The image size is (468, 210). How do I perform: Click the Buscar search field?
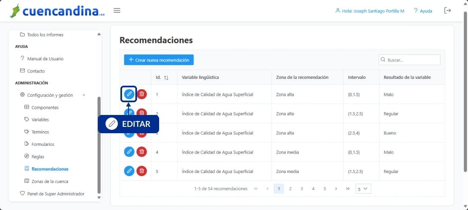pos(412,60)
